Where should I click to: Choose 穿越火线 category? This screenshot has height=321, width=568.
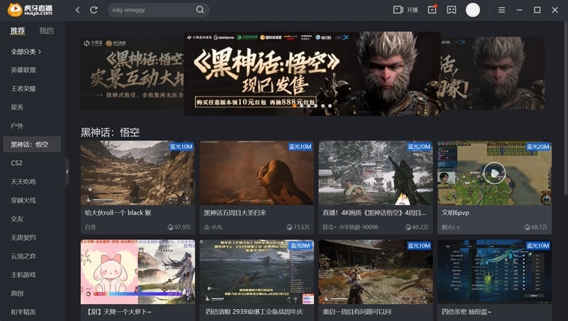click(x=23, y=200)
